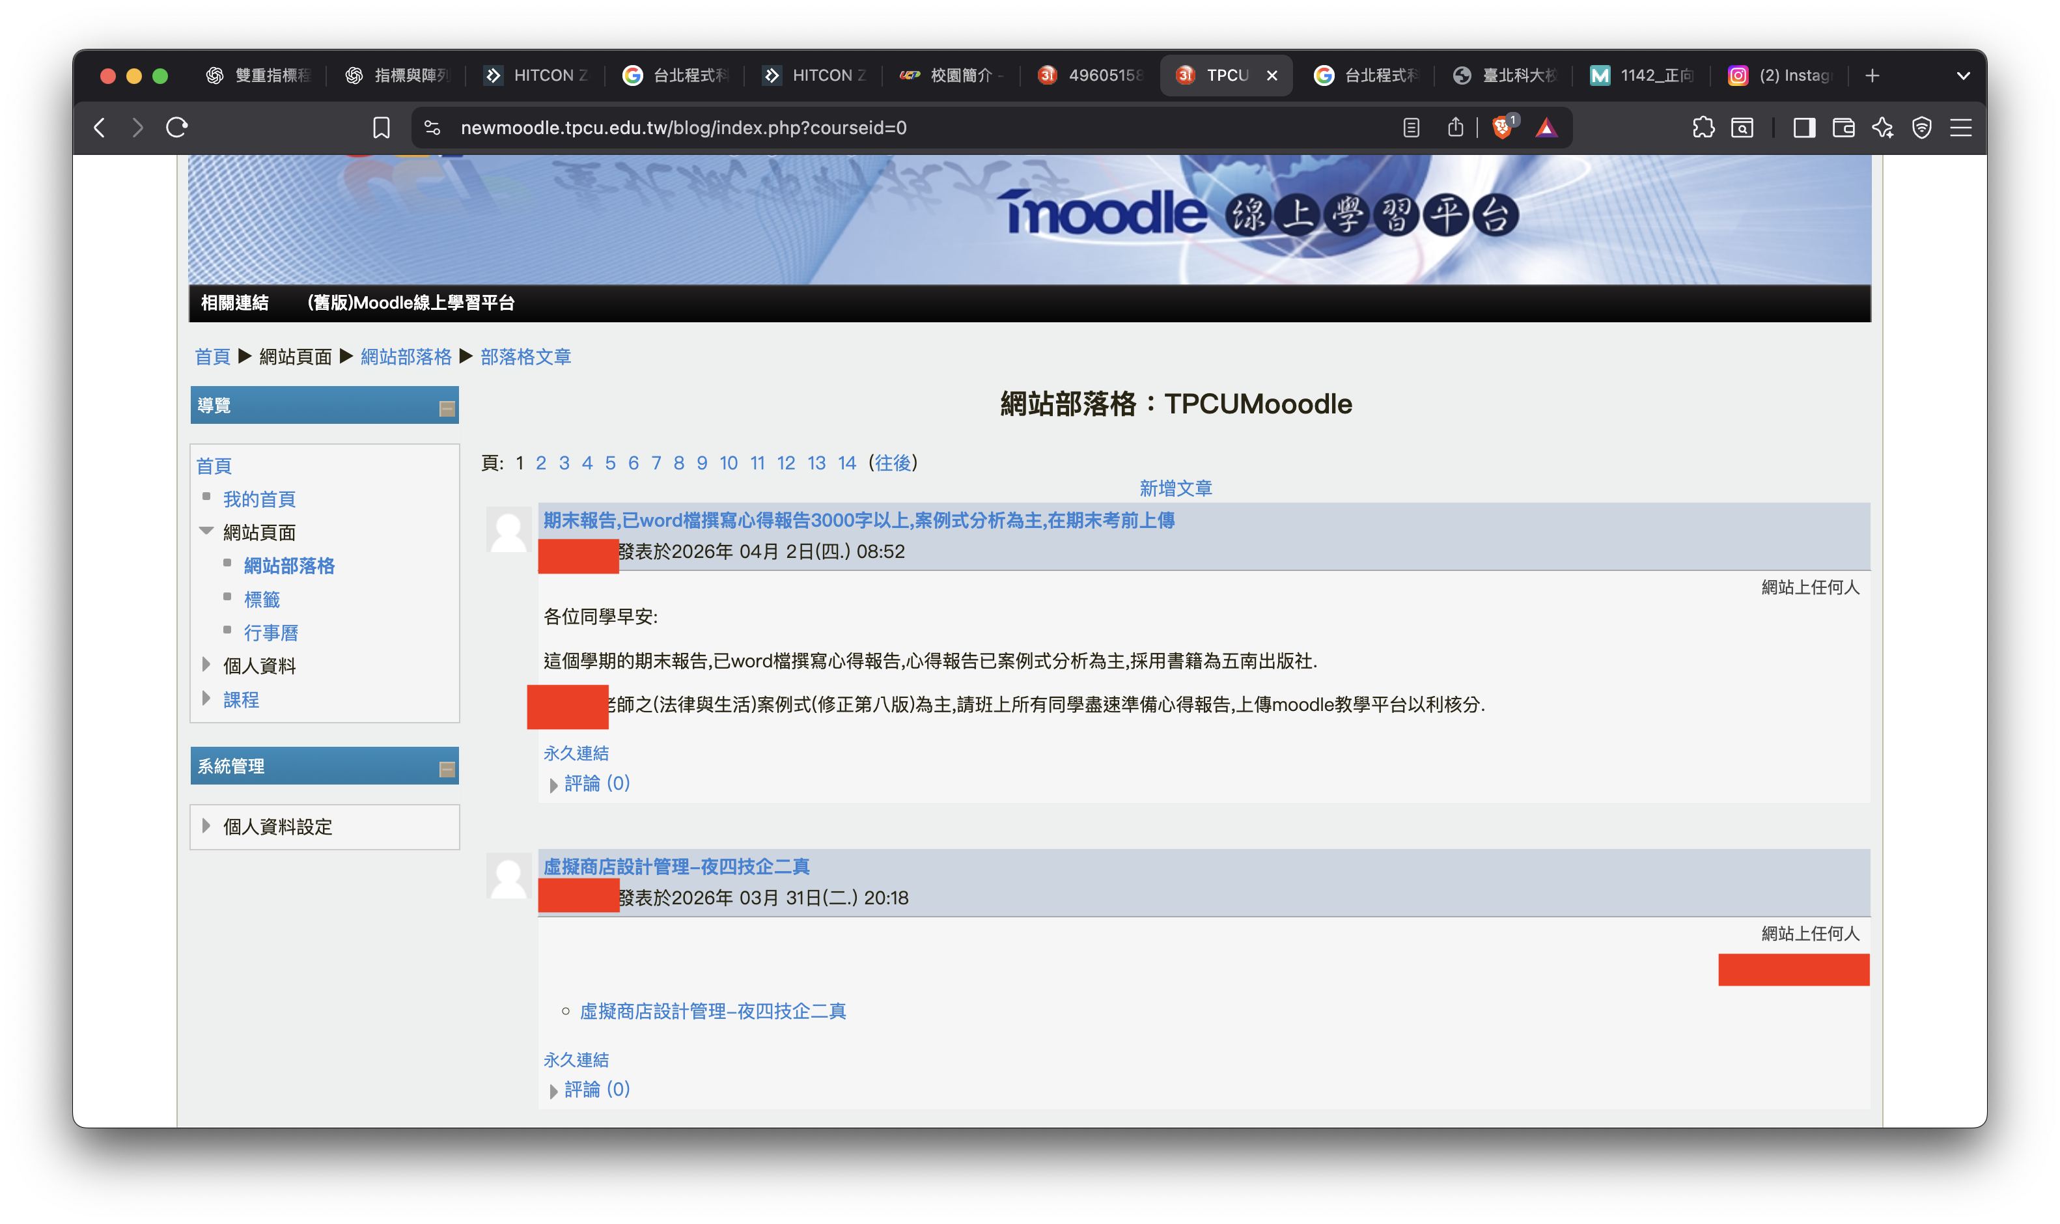This screenshot has height=1224, width=2060.
Task: Toggle reader mode icon in address bar
Action: (1411, 128)
